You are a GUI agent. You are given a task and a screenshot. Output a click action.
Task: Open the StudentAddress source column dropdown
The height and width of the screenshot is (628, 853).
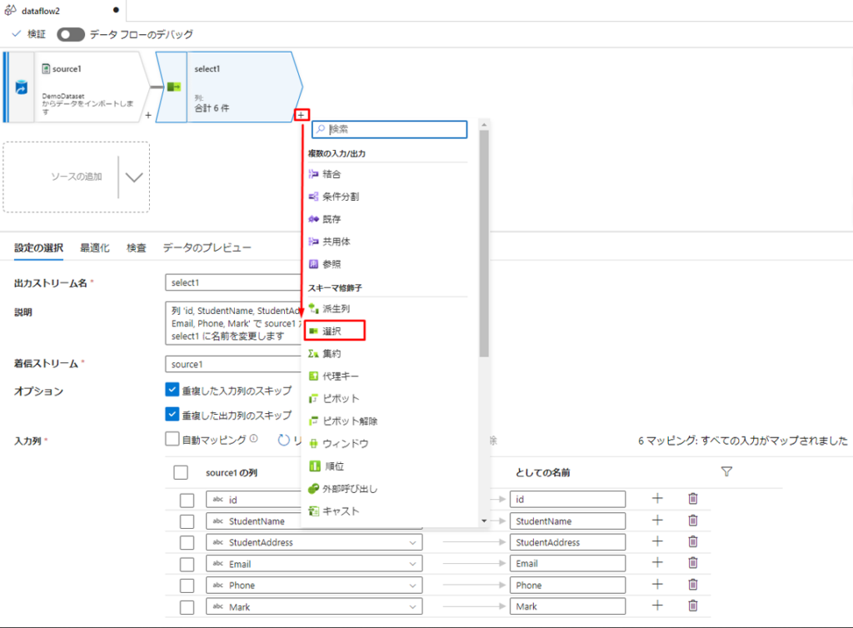(x=412, y=542)
